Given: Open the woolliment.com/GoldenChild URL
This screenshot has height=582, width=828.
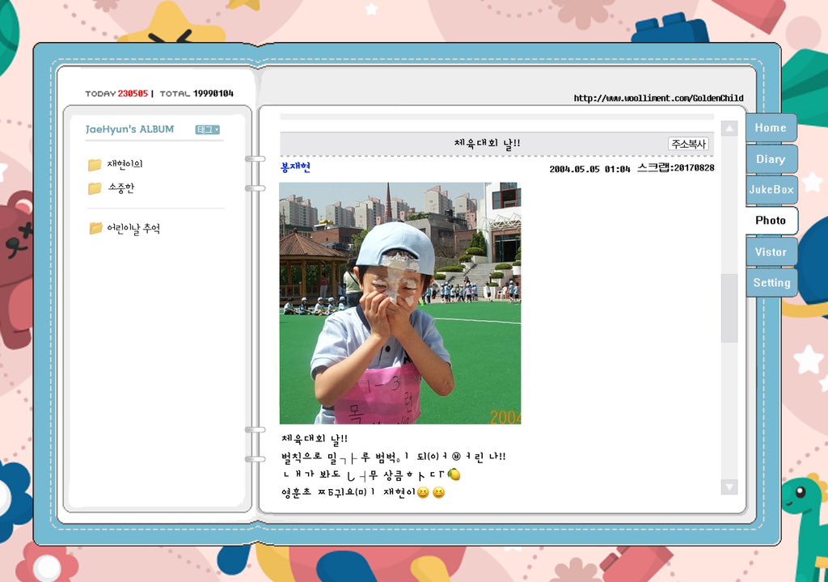Looking at the screenshot, I should (x=658, y=99).
